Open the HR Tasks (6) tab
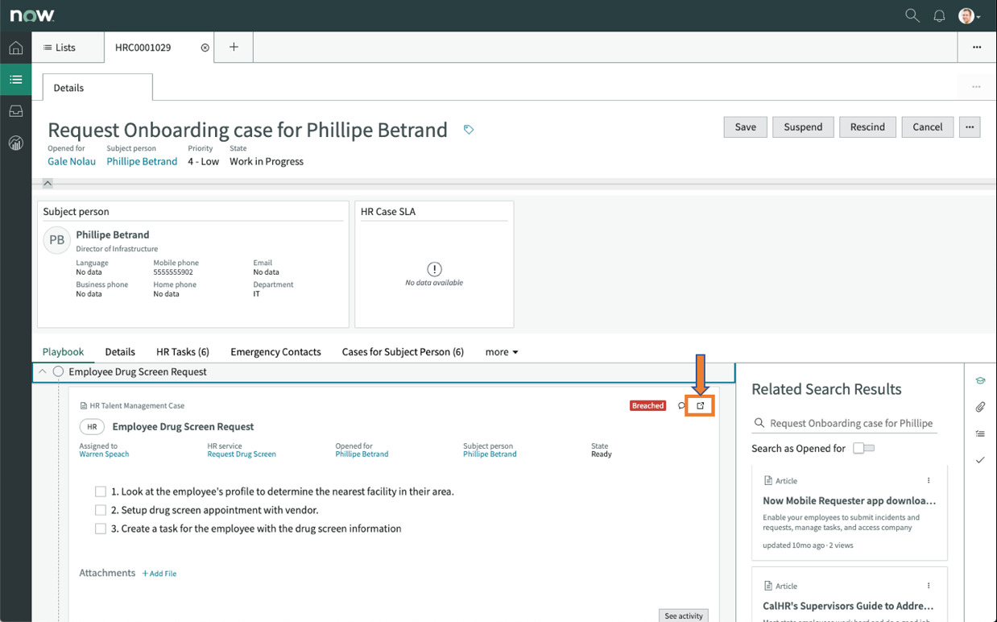This screenshot has height=622, width=997. 183,352
